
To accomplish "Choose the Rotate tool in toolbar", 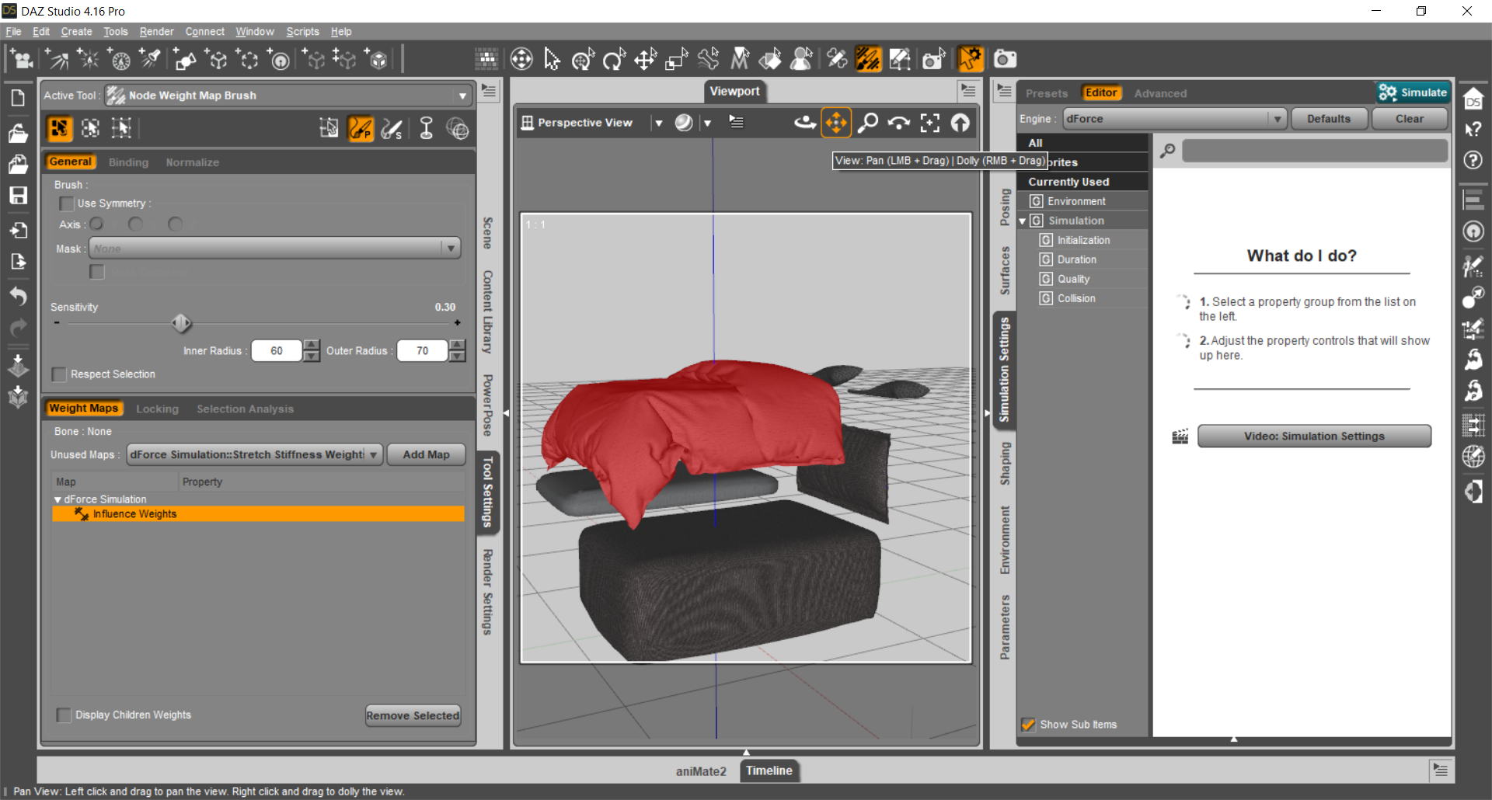I will click(614, 59).
